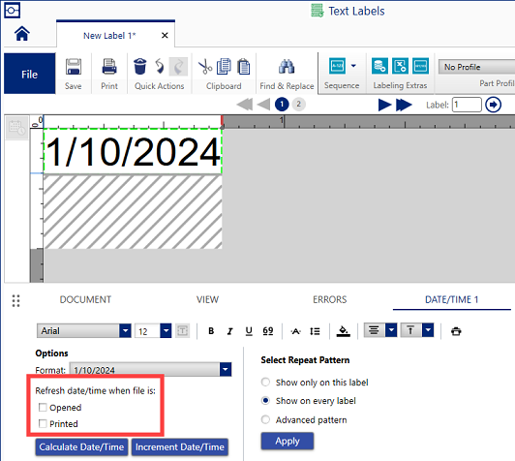Viewport: 515px width, 461px height.
Task: Check the Opened checkbox
Action: pos(43,408)
